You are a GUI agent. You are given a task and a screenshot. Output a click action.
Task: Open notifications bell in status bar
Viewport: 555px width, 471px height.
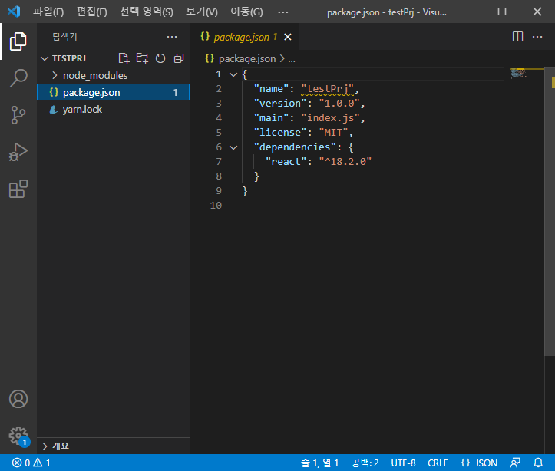coord(538,463)
